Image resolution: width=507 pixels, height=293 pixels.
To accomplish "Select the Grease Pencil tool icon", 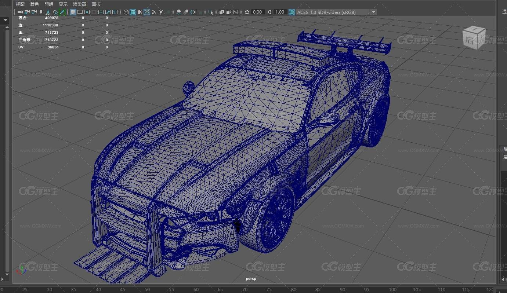I will pyautogui.click(x=62, y=12).
